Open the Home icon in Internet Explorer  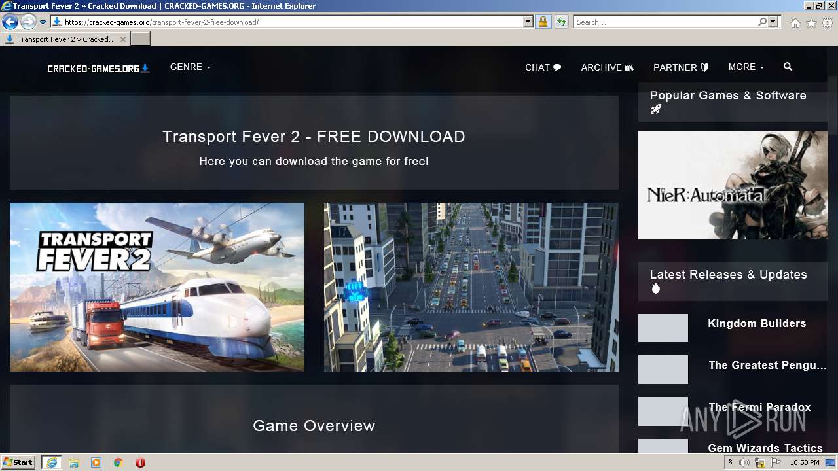[x=795, y=23]
